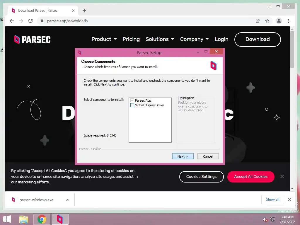Open Cookies Settings
This screenshot has height=225, width=300.
(x=202, y=177)
